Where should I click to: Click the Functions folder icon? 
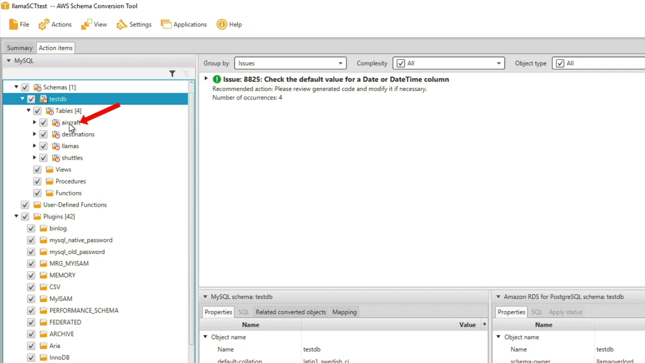click(x=49, y=193)
